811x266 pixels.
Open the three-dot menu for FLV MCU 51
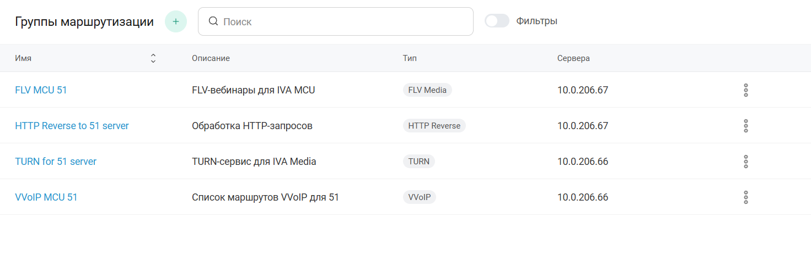745,90
